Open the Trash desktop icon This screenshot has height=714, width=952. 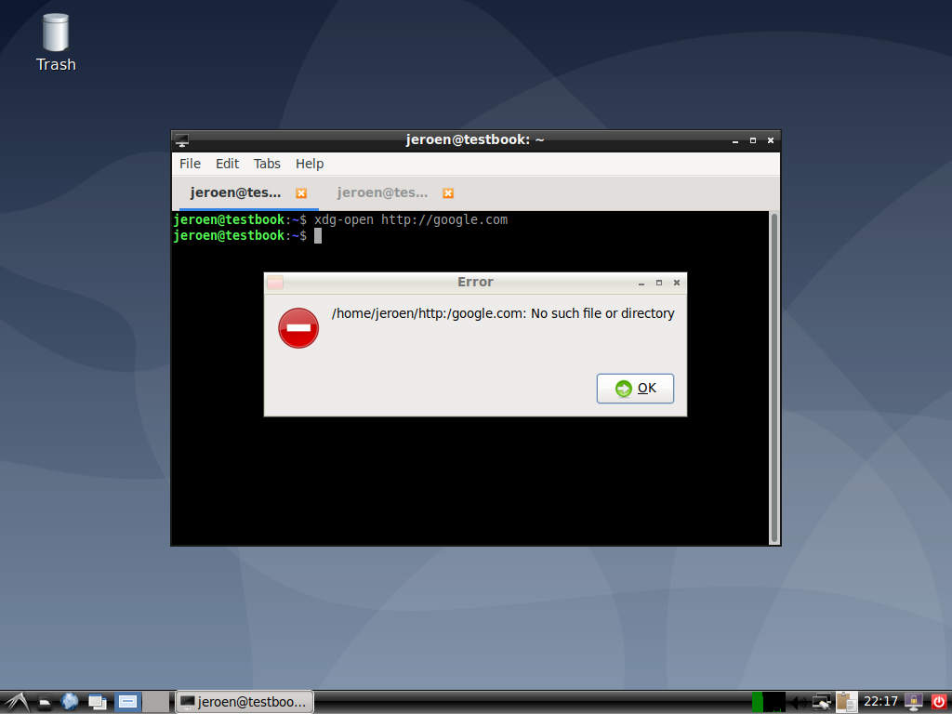pyautogui.click(x=55, y=43)
